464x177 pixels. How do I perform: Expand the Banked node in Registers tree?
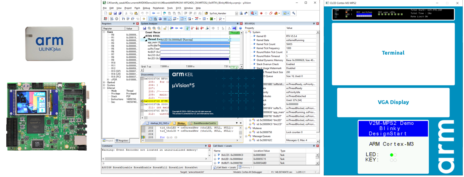click(x=104, y=82)
